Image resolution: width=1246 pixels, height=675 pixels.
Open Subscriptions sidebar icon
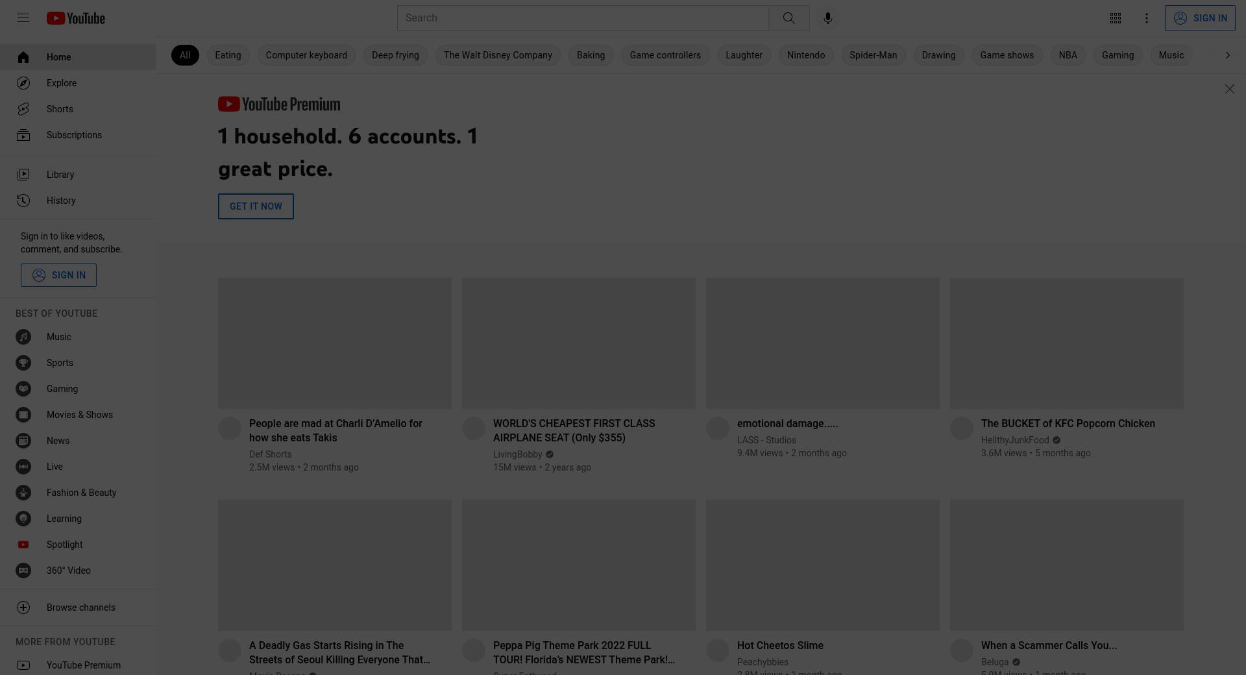click(23, 135)
